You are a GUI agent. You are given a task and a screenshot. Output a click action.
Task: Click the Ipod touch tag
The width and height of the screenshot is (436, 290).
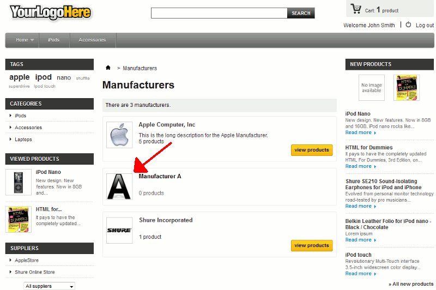click(x=45, y=86)
